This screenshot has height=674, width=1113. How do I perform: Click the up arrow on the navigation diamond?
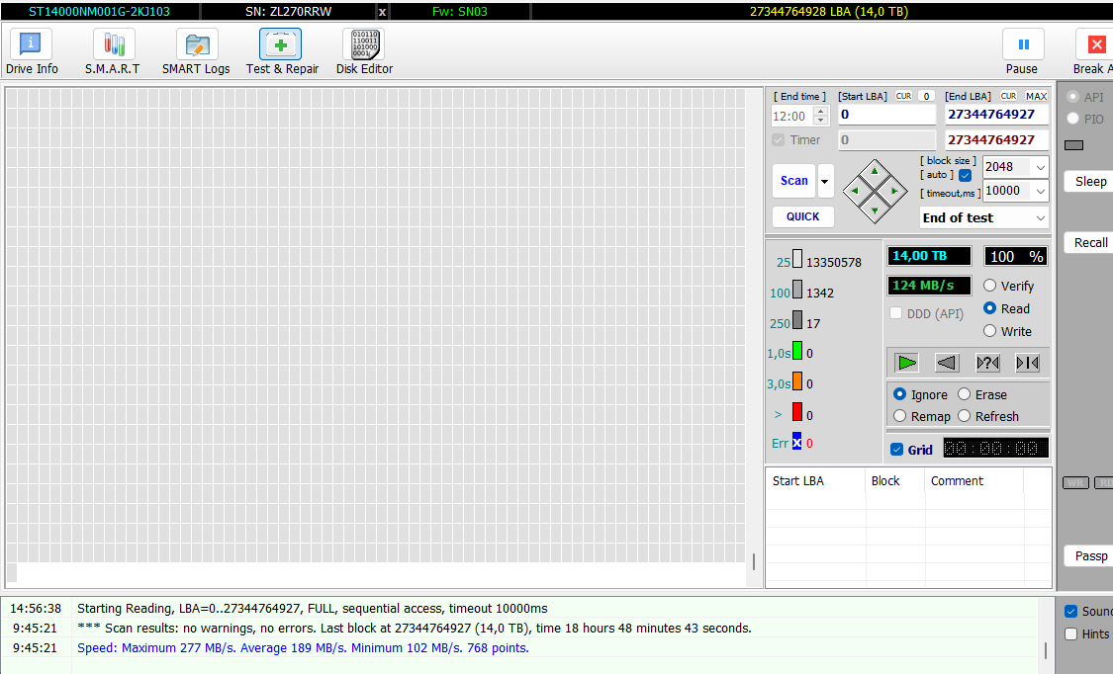tap(875, 172)
